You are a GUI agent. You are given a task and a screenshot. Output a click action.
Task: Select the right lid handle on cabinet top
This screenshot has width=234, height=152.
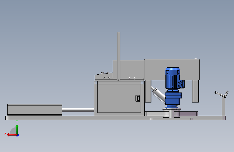tap(132, 78)
